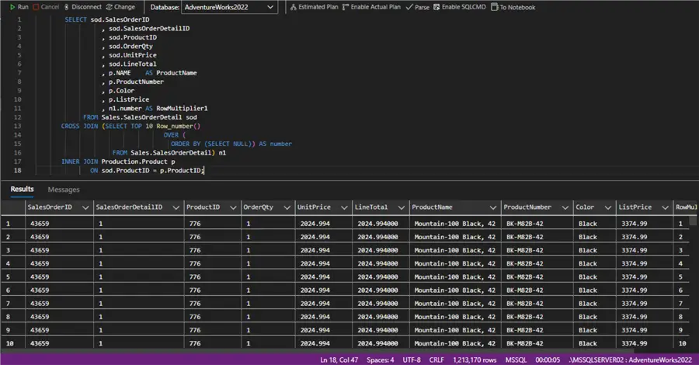Screen dimensions: 699x365
Task: Switch to the Results tab
Action: tap(23, 189)
